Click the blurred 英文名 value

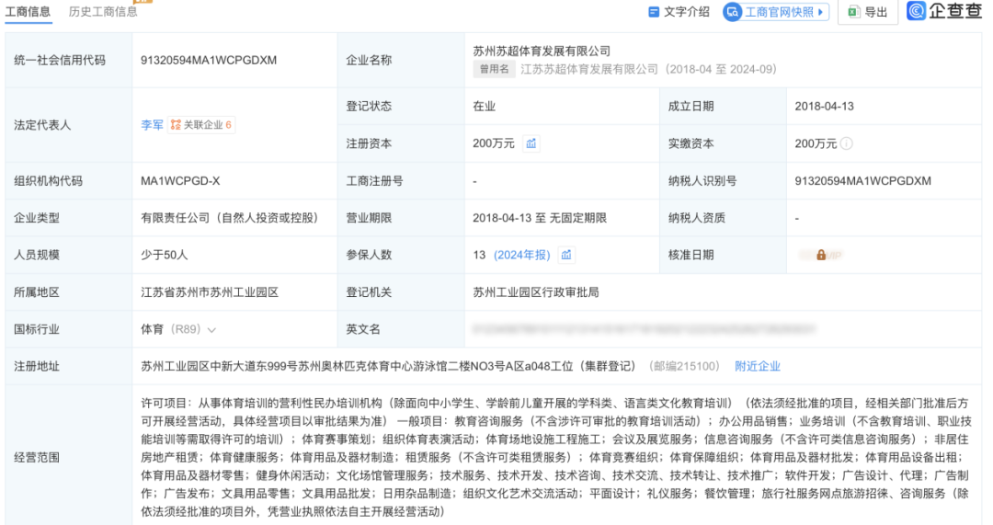(x=644, y=328)
